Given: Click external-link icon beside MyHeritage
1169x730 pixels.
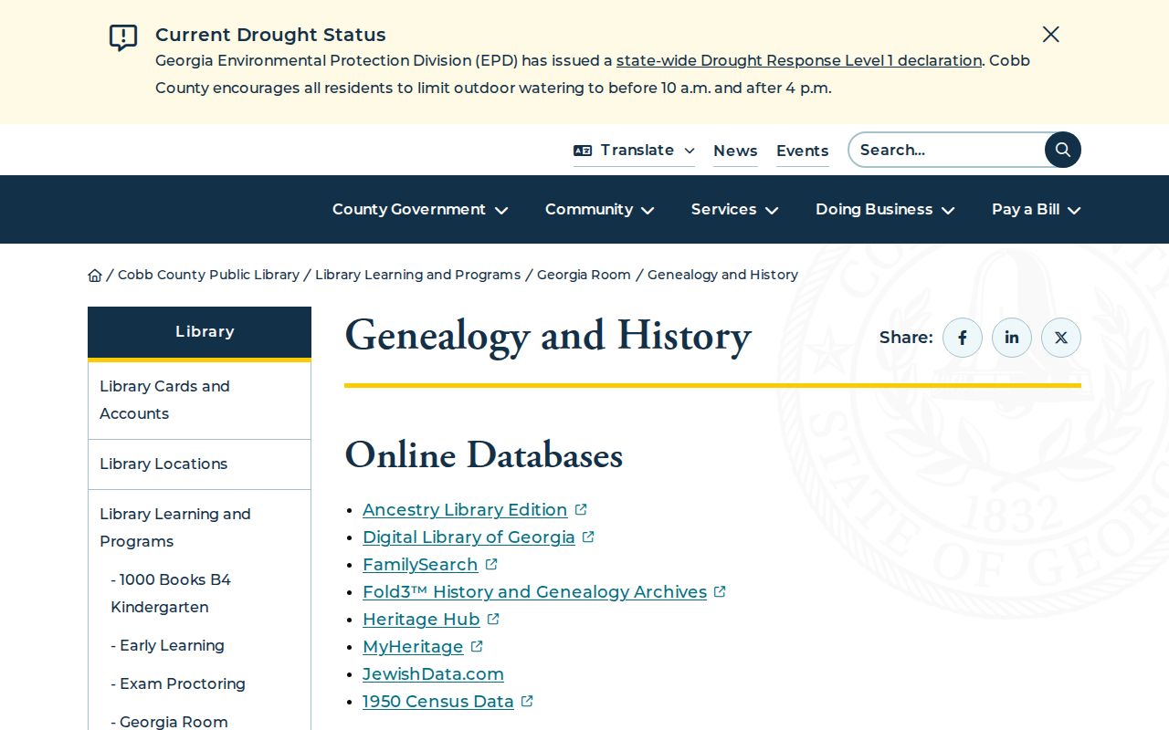Looking at the screenshot, I should point(477,646).
